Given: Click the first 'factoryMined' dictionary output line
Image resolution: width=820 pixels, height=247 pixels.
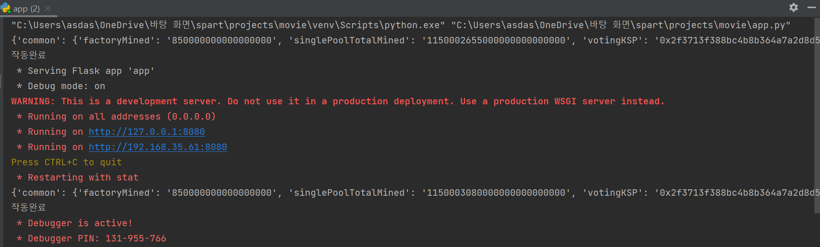Looking at the screenshot, I should click(x=413, y=40).
